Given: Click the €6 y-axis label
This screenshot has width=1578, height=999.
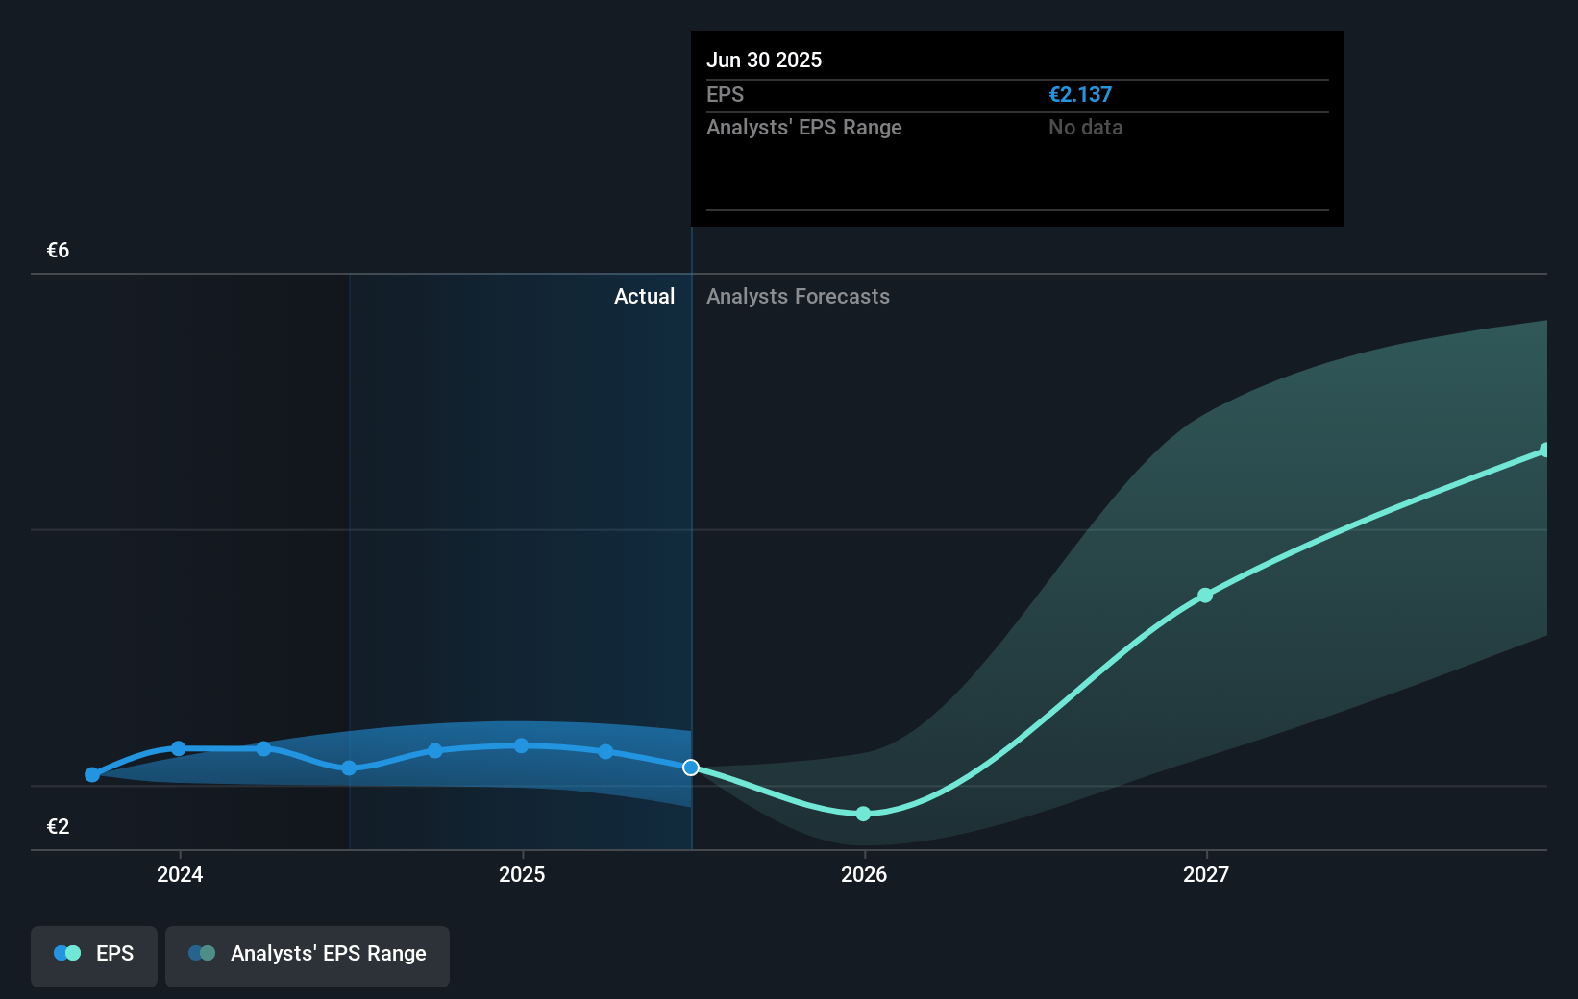Looking at the screenshot, I should pyautogui.click(x=58, y=251).
